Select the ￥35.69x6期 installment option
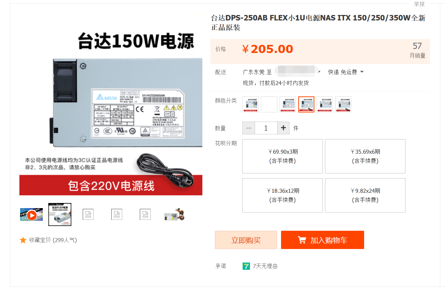Screen dimensions: 445x291 365,156
